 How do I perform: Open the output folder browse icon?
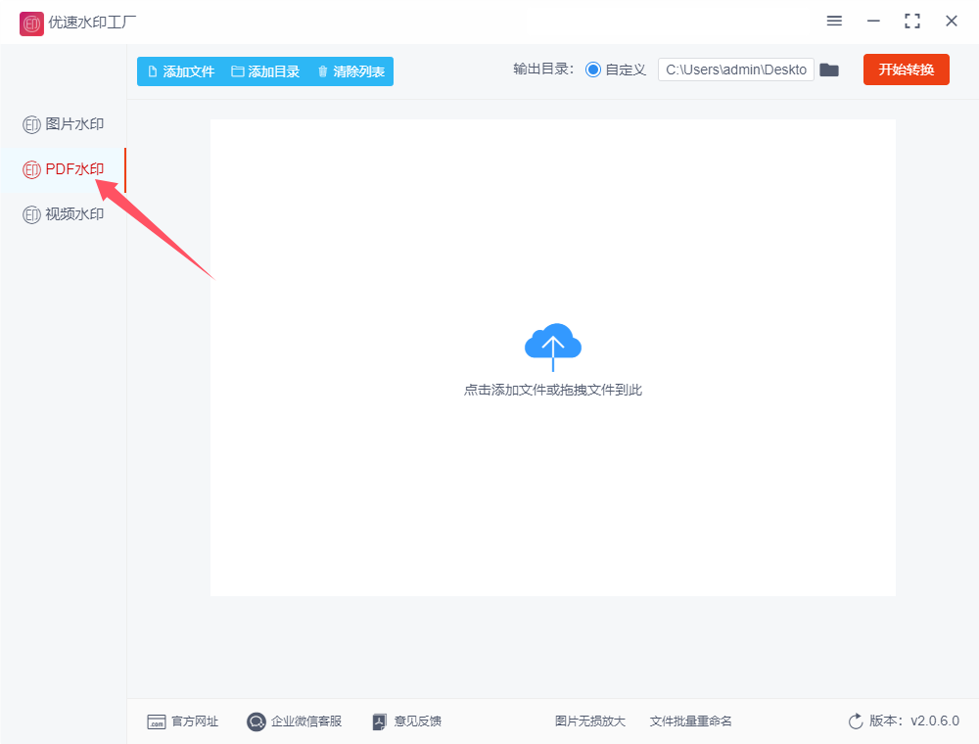click(x=829, y=70)
